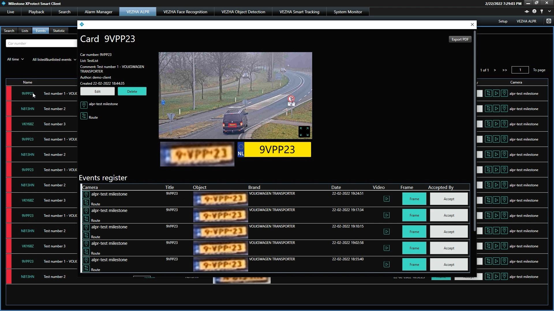Click the connection status icon in top bar
Screen dimensions: 554x311
[x=527, y=12]
